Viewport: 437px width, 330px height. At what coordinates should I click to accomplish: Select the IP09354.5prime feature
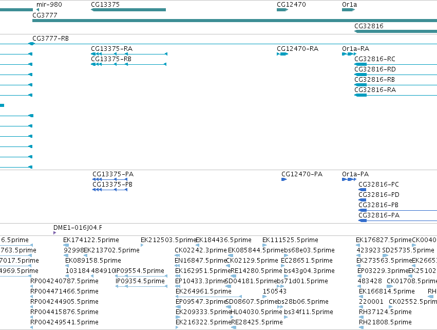tap(142, 286)
